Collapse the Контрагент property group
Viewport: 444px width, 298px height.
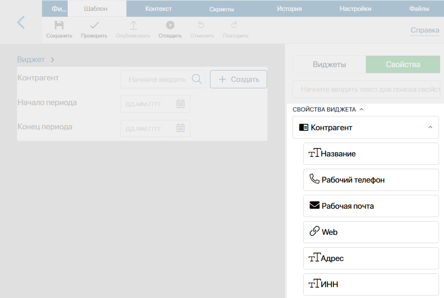pos(430,127)
